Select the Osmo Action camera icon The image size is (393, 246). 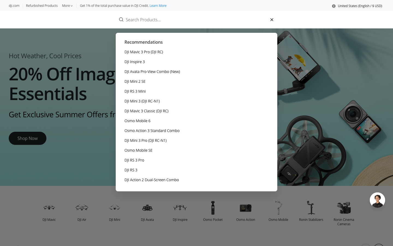point(246,208)
